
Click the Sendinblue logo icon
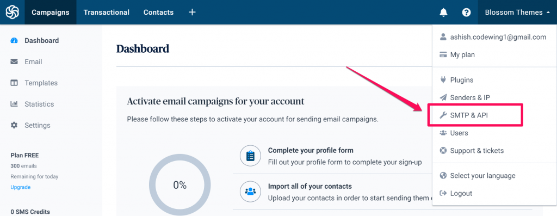coord(12,12)
